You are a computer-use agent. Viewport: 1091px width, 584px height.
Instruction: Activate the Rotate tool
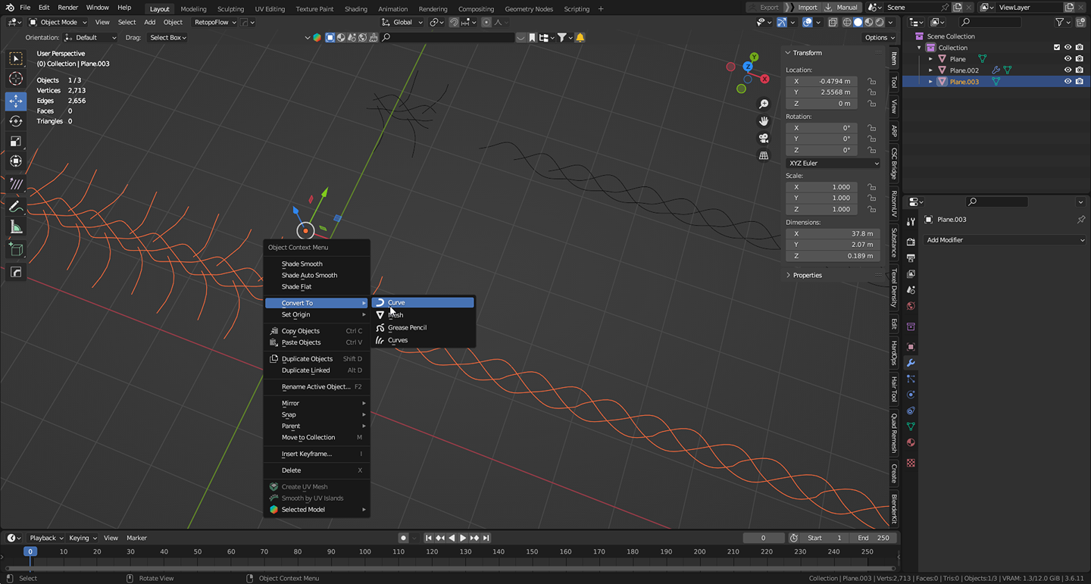click(x=16, y=121)
